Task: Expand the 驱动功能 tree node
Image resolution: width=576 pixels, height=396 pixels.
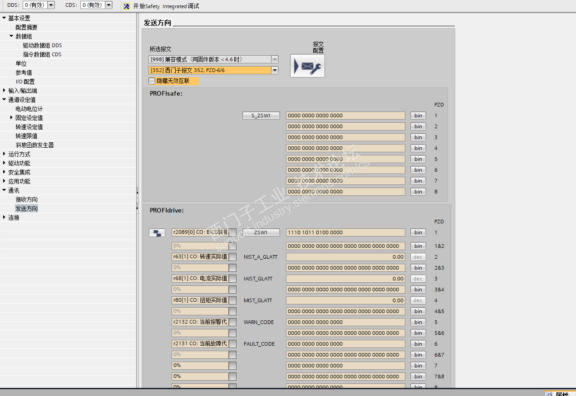Action: click(x=4, y=163)
